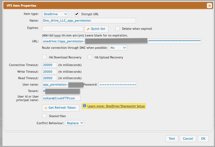Click the Password field
The image size is (215, 147).
point(118,84)
